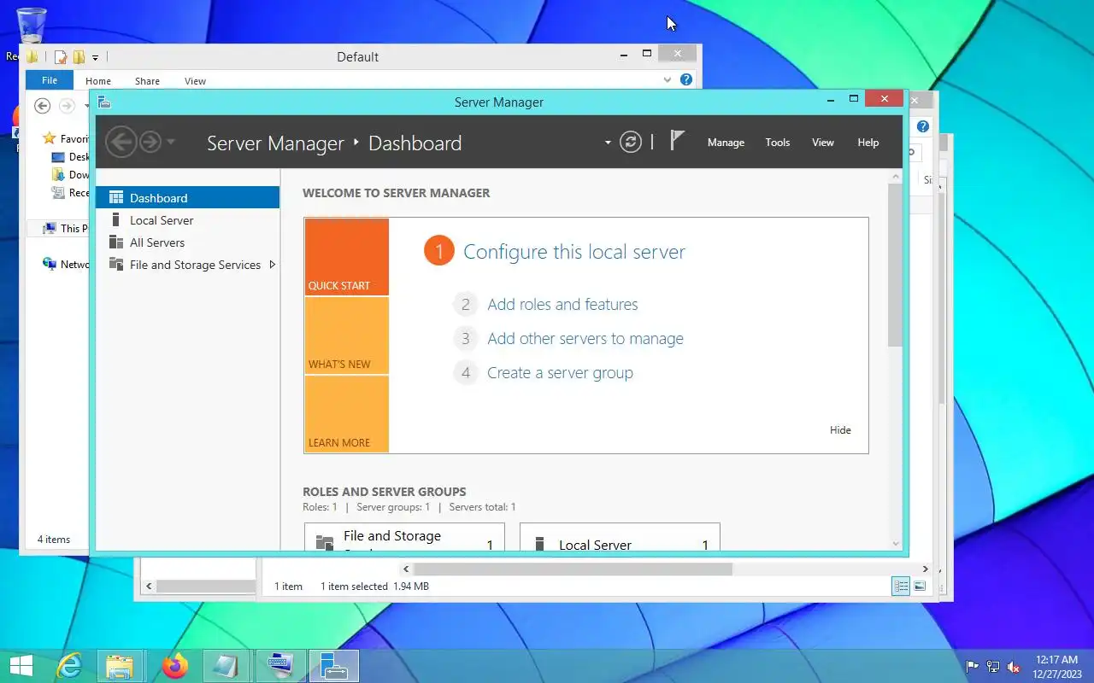Click the Server Manager vertical scrollbar

pos(896,265)
